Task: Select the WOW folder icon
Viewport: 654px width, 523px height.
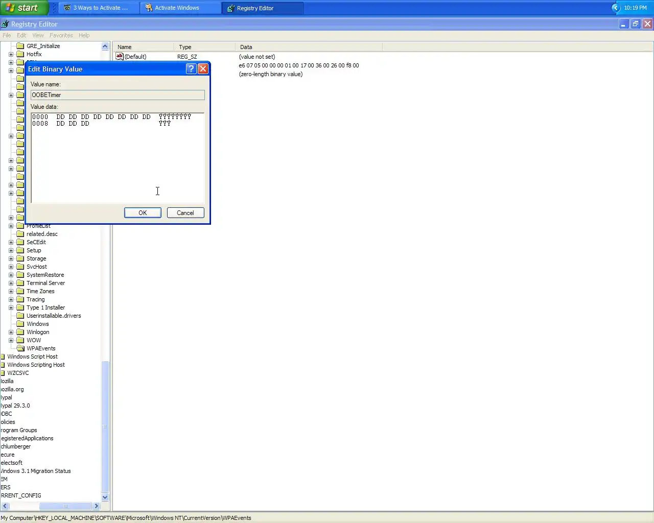Action: click(x=20, y=340)
